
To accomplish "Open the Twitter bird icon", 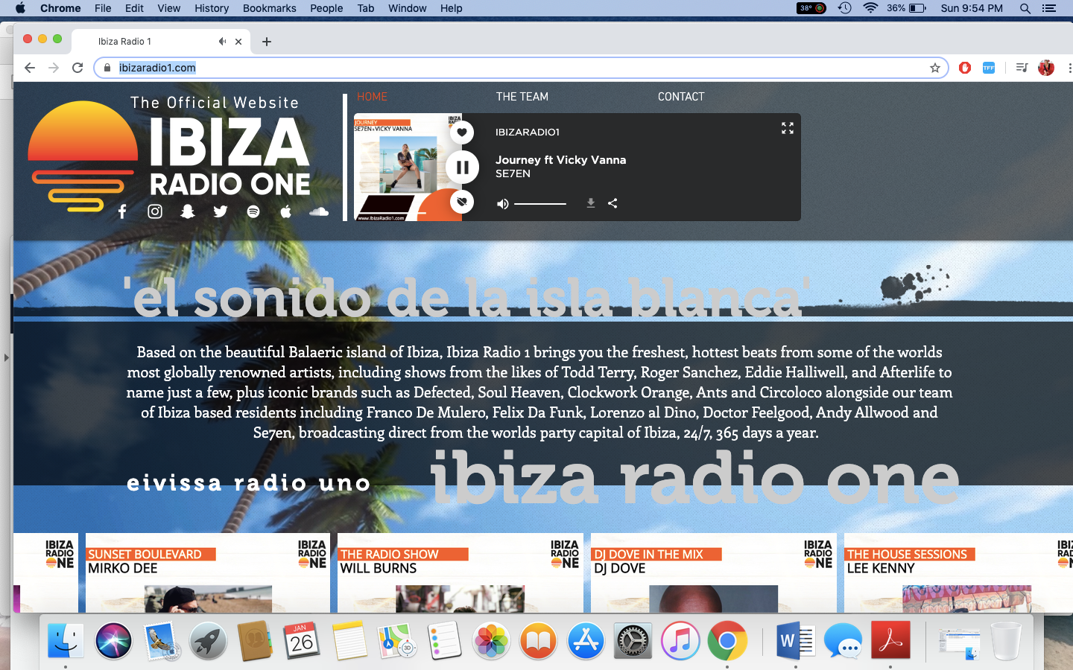I will [221, 211].
